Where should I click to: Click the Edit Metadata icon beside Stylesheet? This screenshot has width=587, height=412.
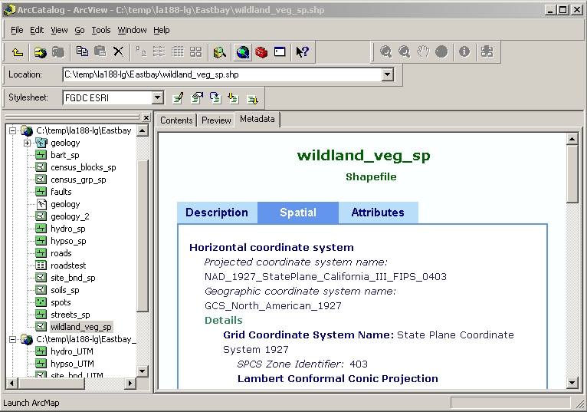(179, 98)
